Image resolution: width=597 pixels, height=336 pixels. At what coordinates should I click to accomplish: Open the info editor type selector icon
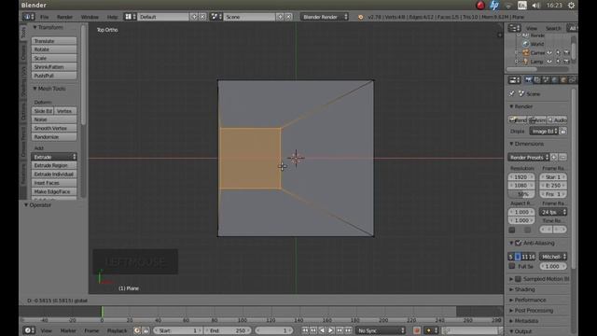tap(29, 17)
